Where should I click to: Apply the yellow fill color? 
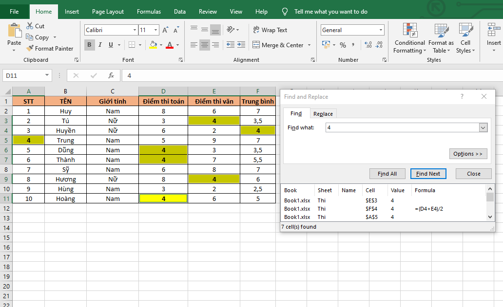pyautogui.click(x=153, y=45)
